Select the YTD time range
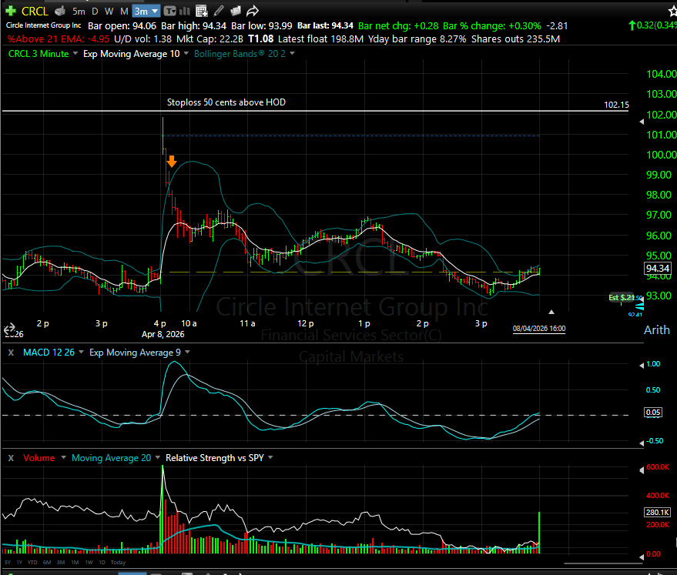 tap(33, 562)
